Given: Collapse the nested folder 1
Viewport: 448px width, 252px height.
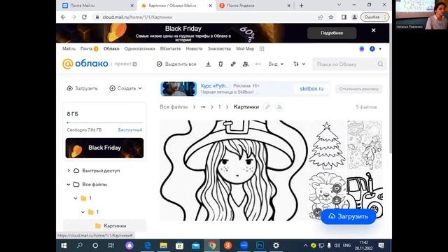Looking at the screenshot, I should pos(83,212).
